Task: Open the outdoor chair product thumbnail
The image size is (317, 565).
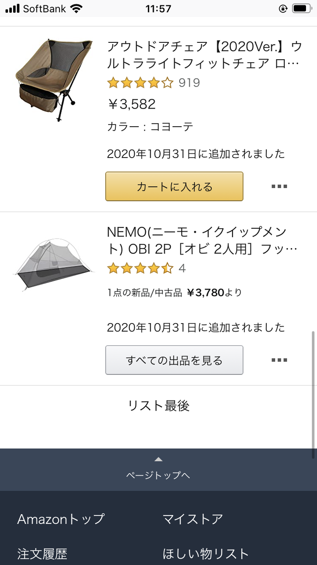Action: [x=54, y=79]
